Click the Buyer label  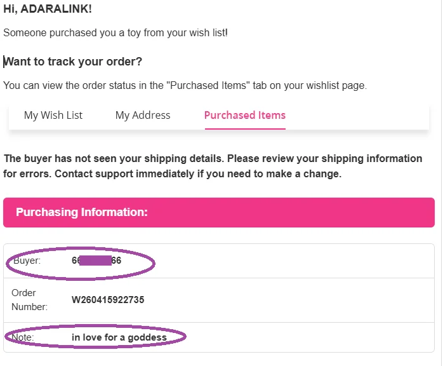click(26, 261)
